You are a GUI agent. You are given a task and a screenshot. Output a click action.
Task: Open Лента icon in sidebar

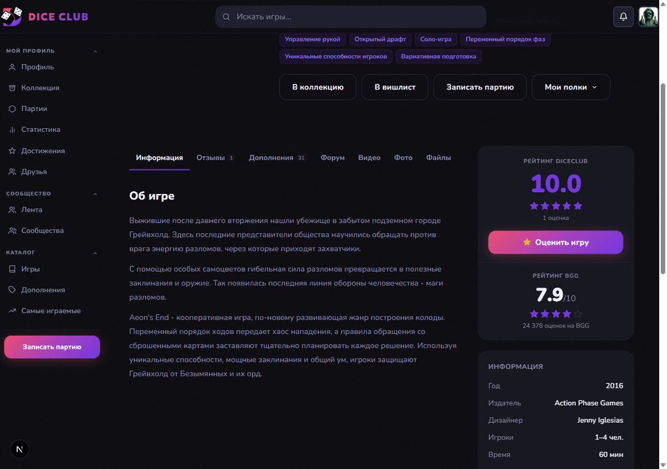point(12,210)
